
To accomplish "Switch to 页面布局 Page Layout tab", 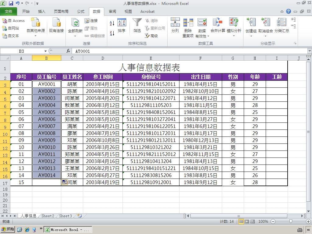I will click(x=61, y=12).
